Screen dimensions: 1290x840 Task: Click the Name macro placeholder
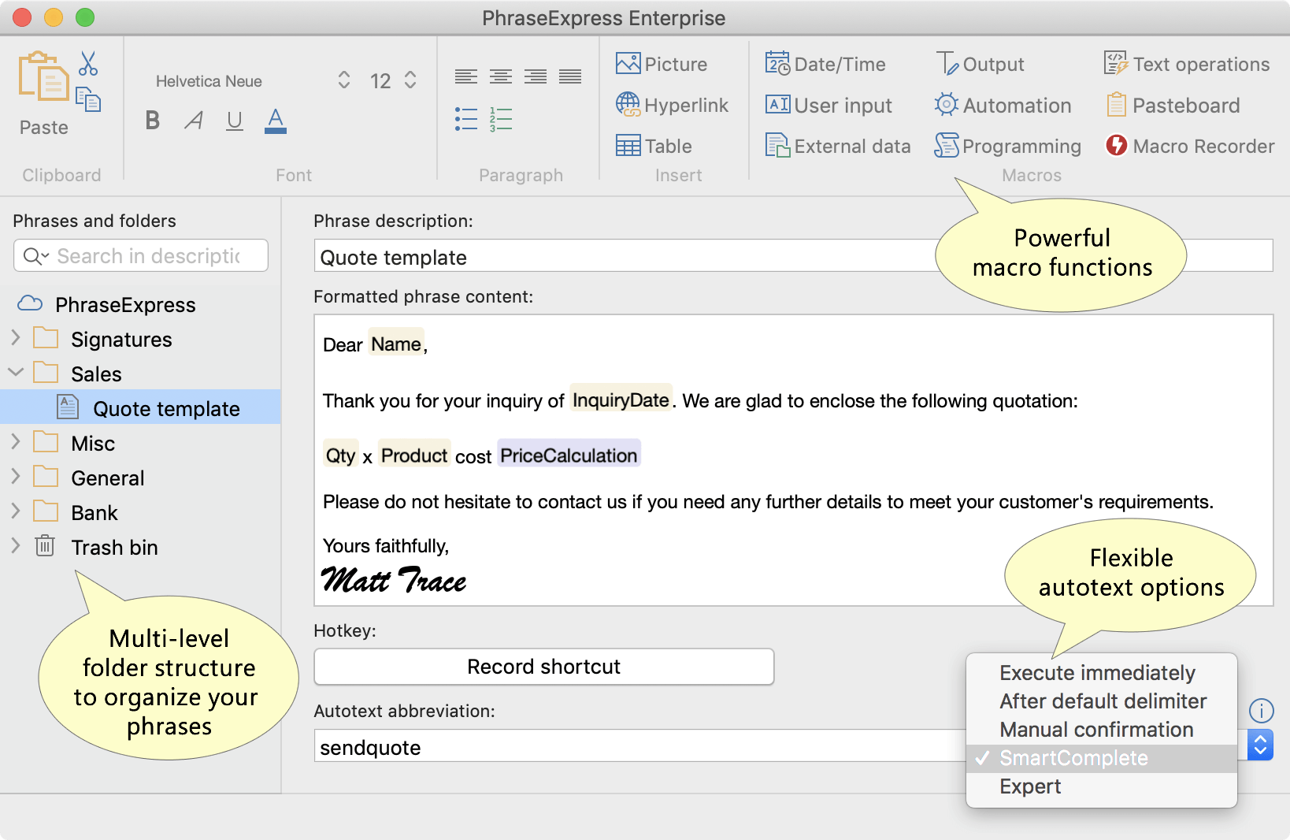(x=396, y=344)
